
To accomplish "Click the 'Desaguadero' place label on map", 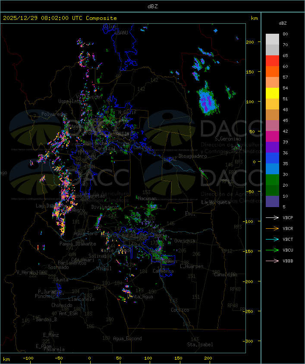I will click(192, 156).
